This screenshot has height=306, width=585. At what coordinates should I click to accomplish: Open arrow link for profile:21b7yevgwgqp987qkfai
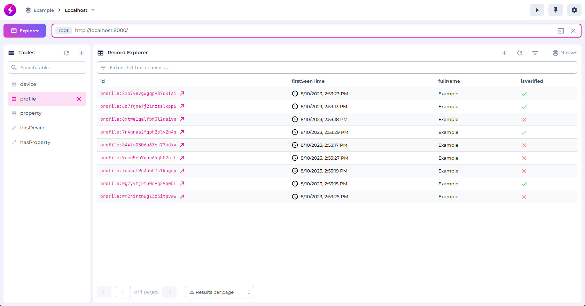182,94
